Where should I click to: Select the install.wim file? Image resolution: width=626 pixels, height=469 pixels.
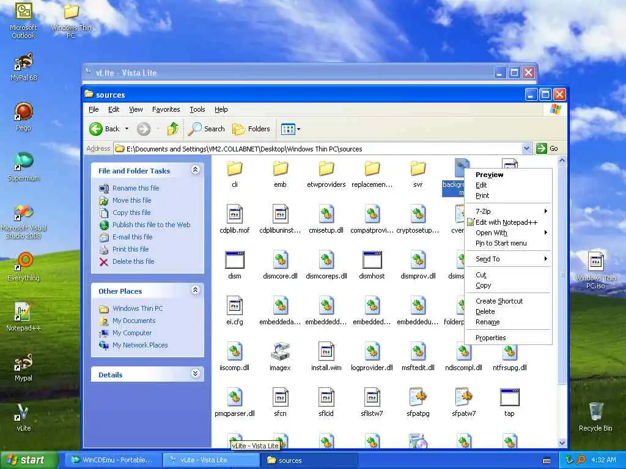click(x=326, y=357)
